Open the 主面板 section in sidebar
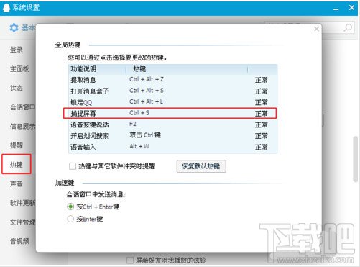 [x=19, y=69]
